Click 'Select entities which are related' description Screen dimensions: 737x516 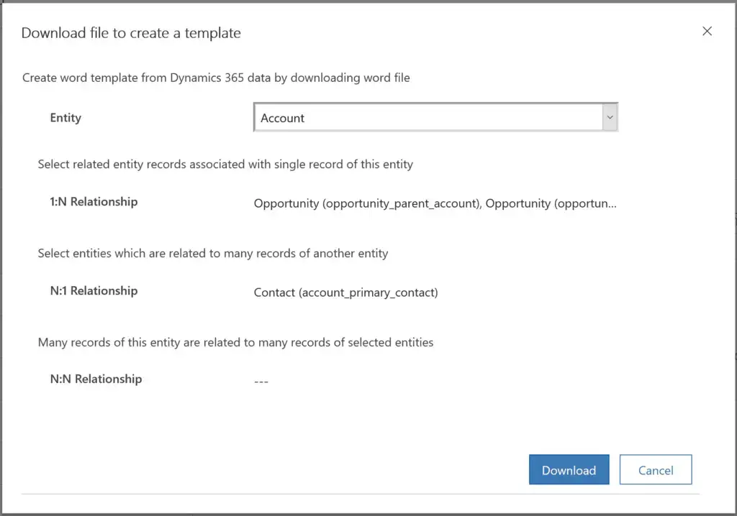[213, 254]
